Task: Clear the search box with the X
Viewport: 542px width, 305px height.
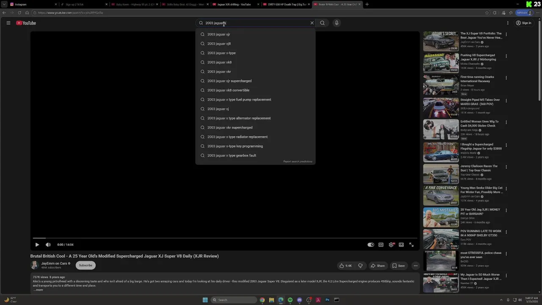Action: 312,23
